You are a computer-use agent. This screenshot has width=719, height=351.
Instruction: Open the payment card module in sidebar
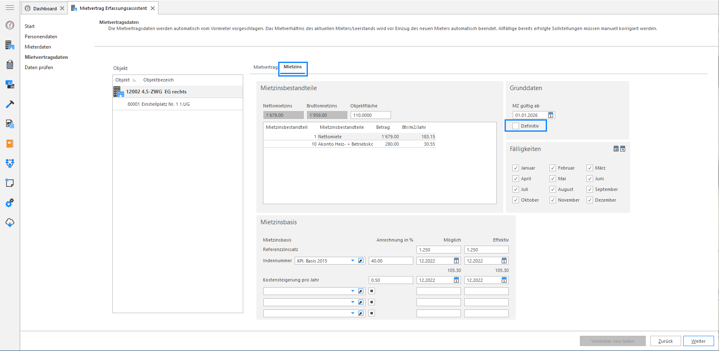[x=10, y=84]
